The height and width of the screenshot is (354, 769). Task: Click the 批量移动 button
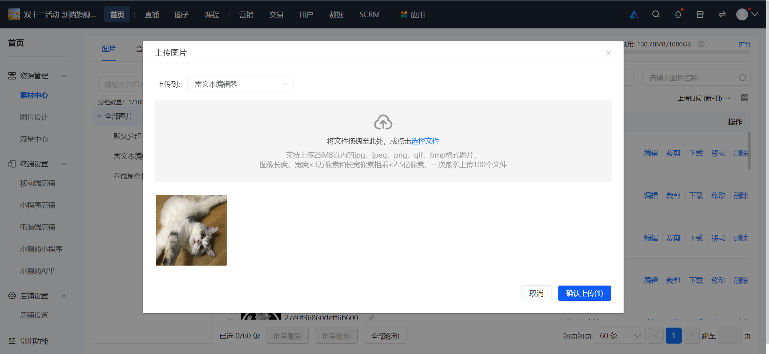[336, 336]
